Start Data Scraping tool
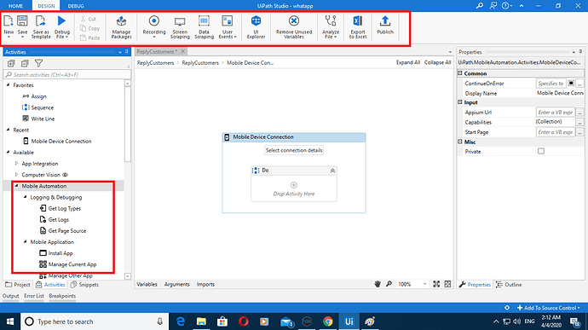This screenshot has height=330, width=588. pyautogui.click(x=204, y=27)
